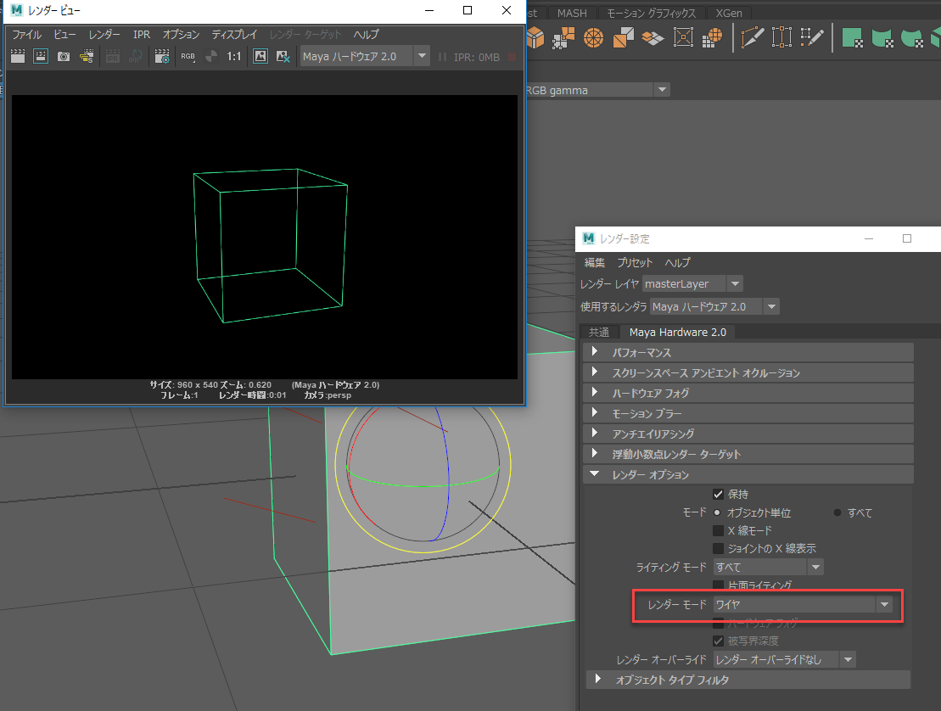Click the rectangular lattice shelf icon

782,38
